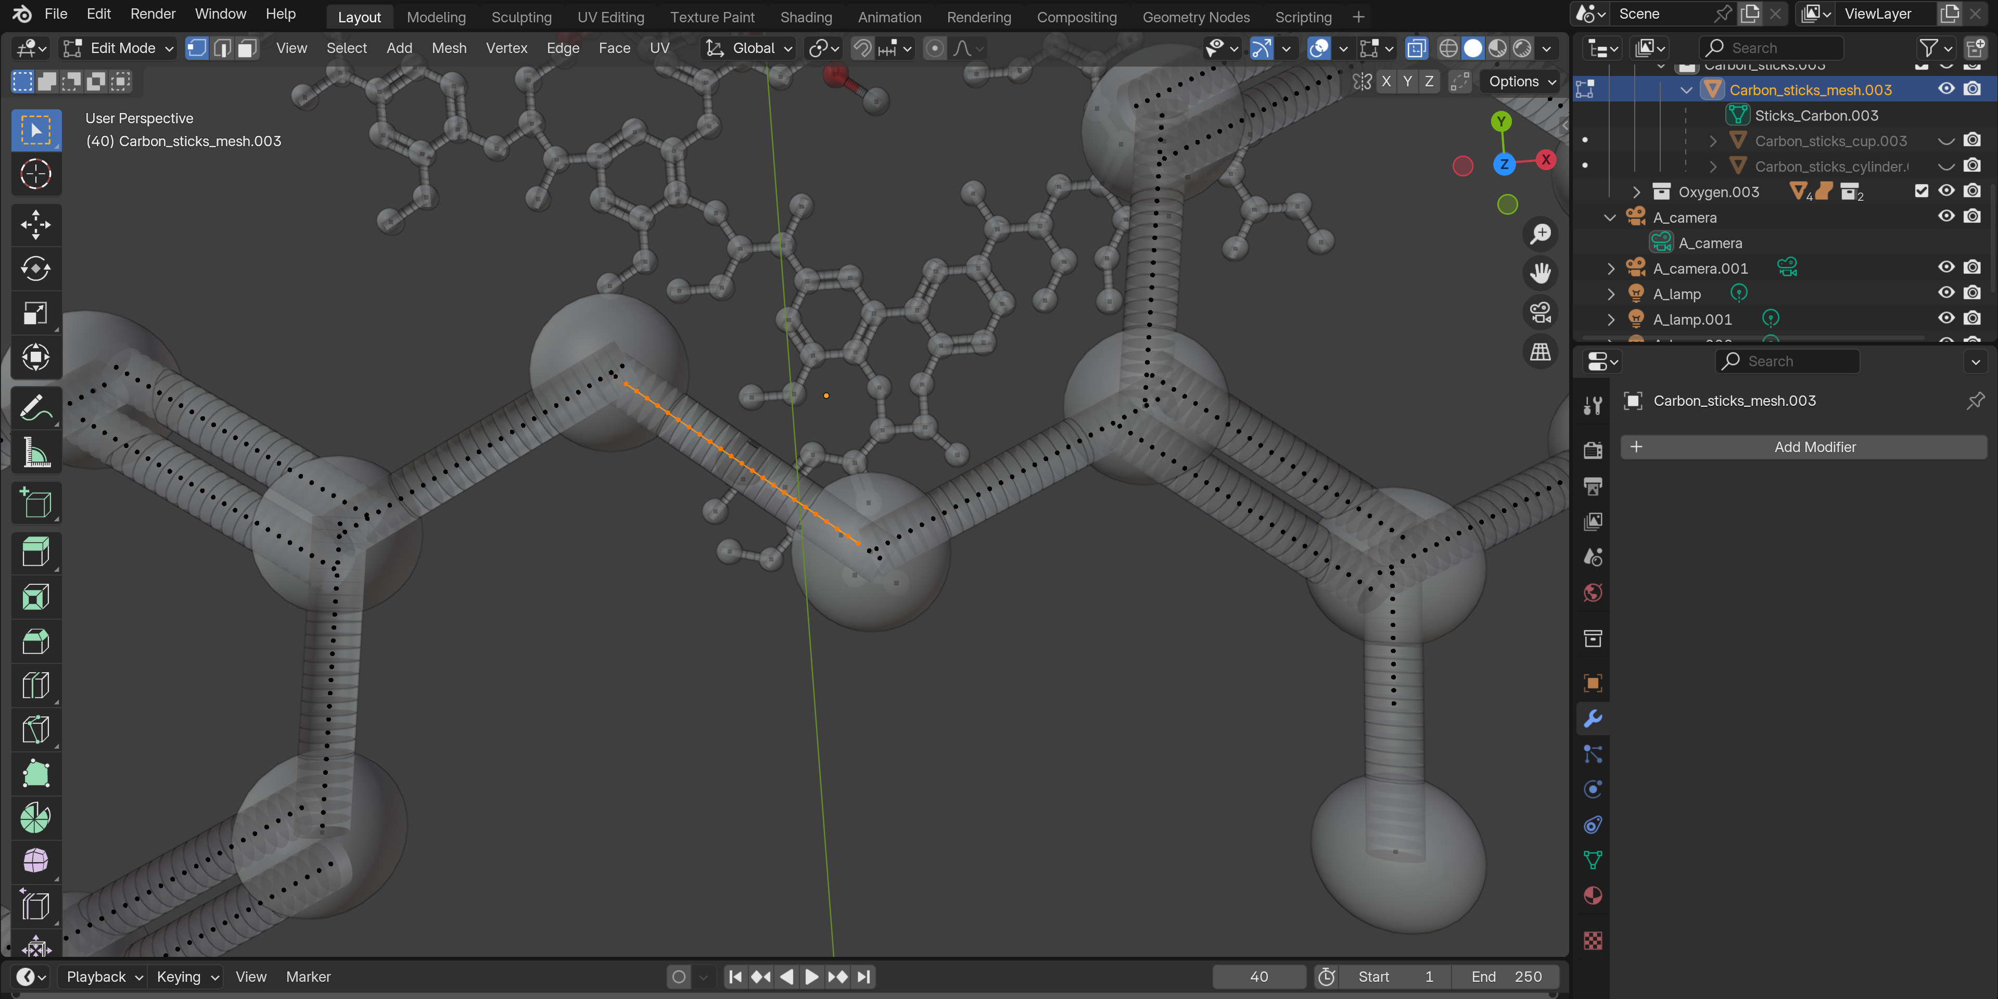Expand A_camera.001 in outliner

(1610, 268)
